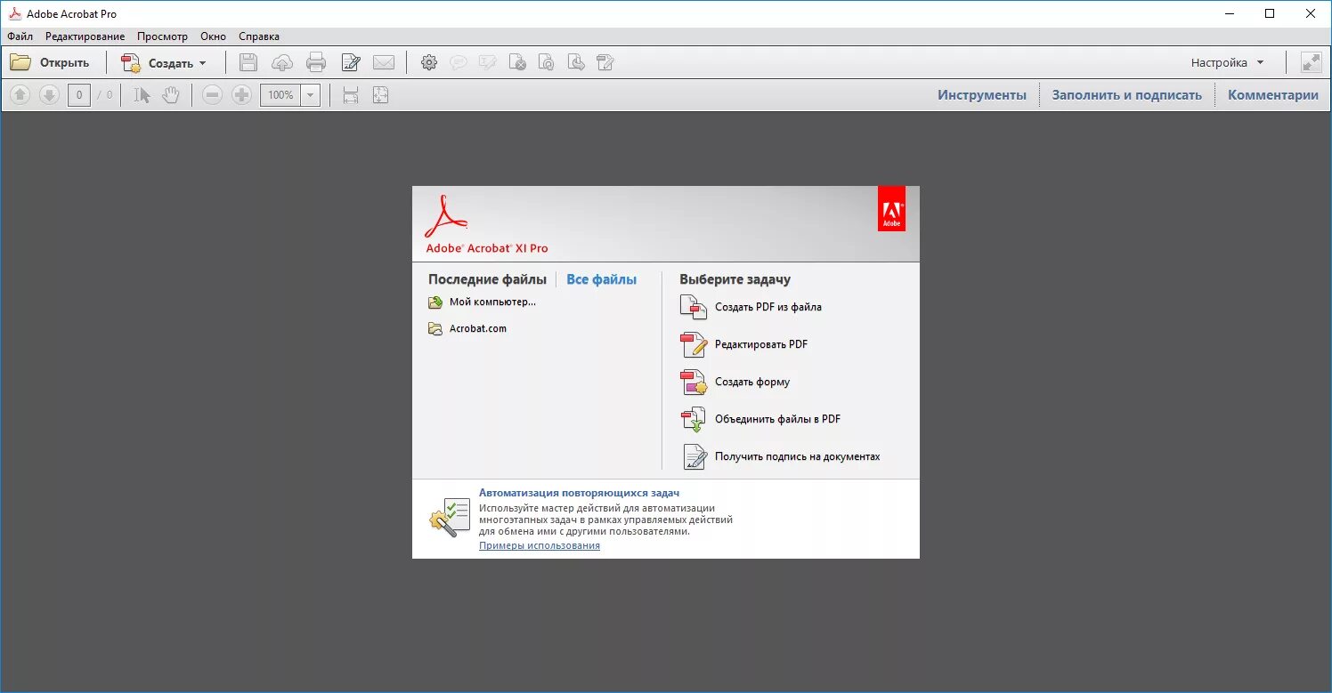Click the page number input field
Image resolution: width=1332 pixels, height=693 pixels.
(x=79, y=95)
